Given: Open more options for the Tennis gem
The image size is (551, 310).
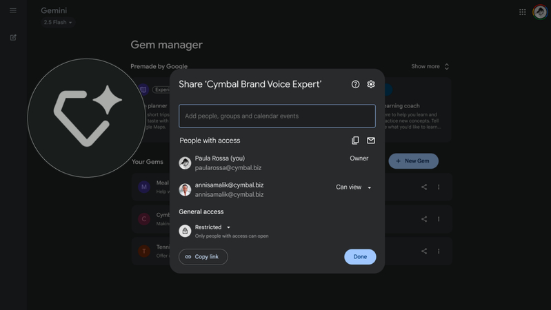Looking at the screenshot, I should (439, 251).
